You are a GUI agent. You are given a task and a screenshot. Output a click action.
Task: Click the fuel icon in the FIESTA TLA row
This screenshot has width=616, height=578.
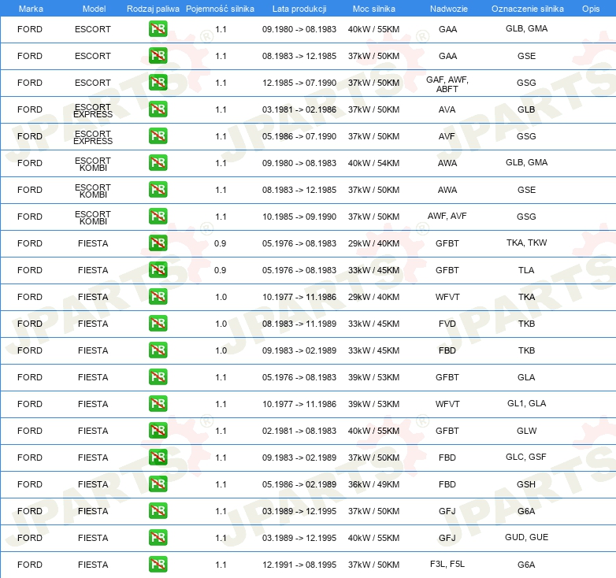tap(158, 270)
